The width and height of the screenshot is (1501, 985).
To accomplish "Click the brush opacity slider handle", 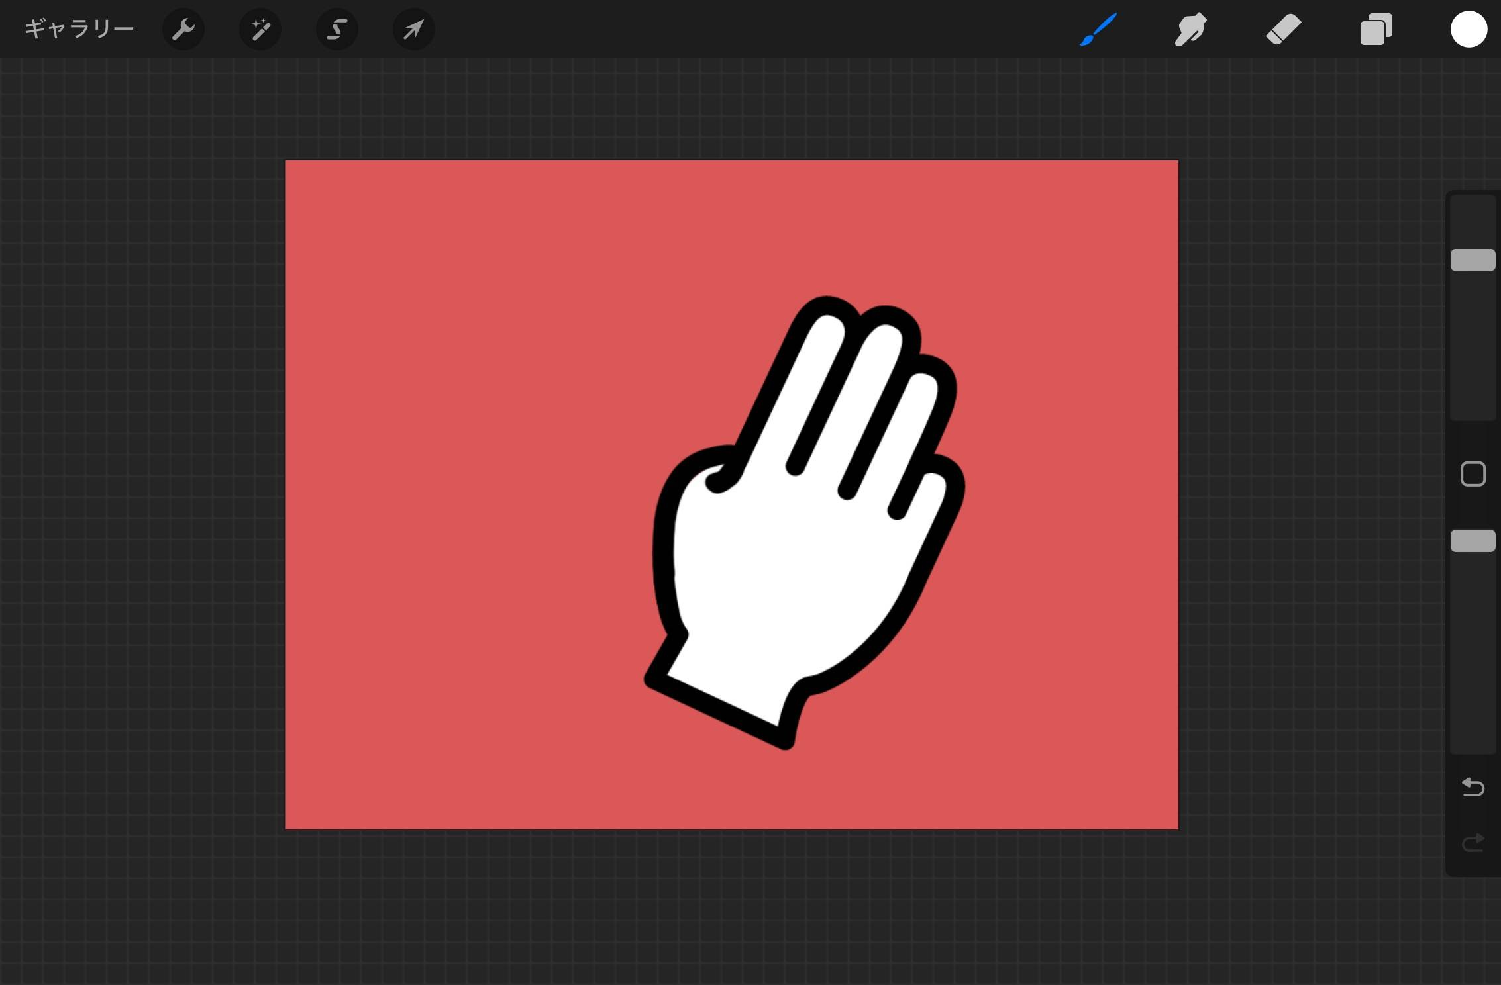I will point(1473,541).
